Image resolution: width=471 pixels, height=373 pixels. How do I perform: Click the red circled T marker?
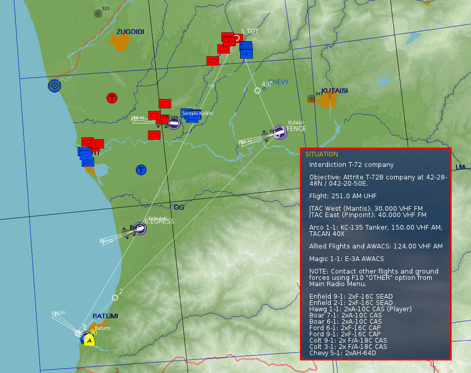pos(111,98)
